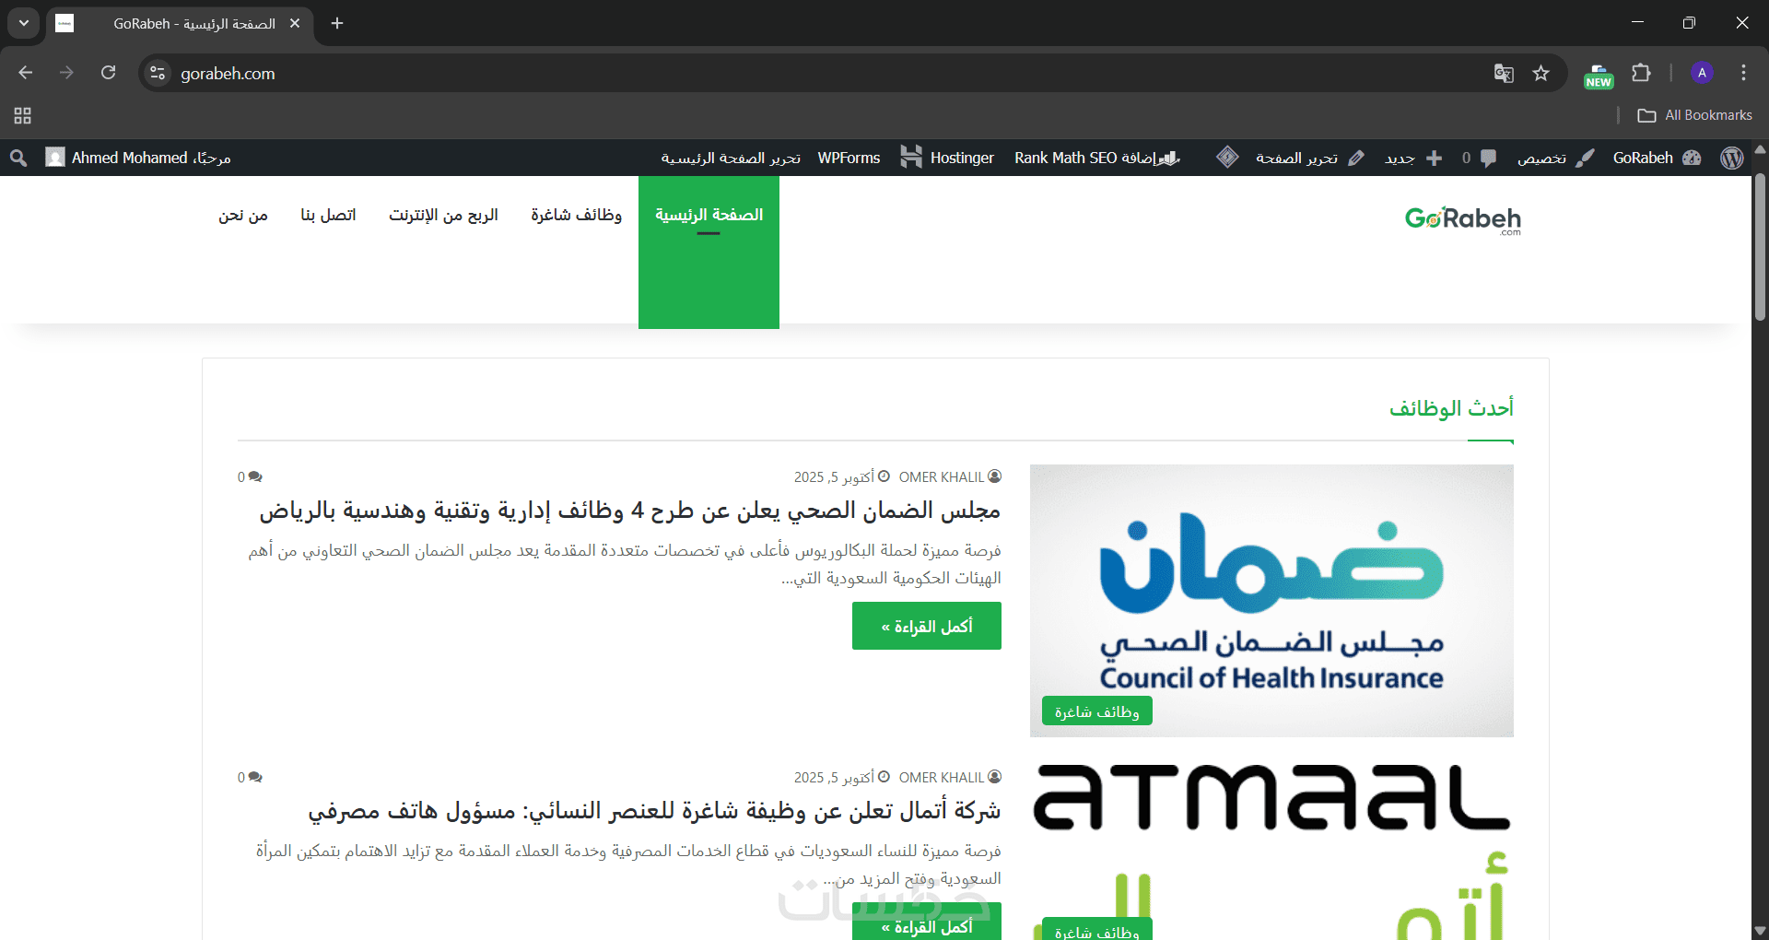
Task: Open the وظائف شاغرة nav item
Action: coord(576,215)
